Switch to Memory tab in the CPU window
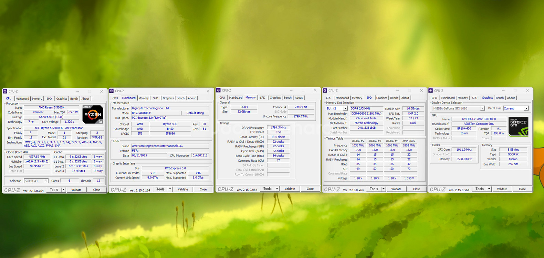Viewport: 544px width, 258px height. pos(37,99)
